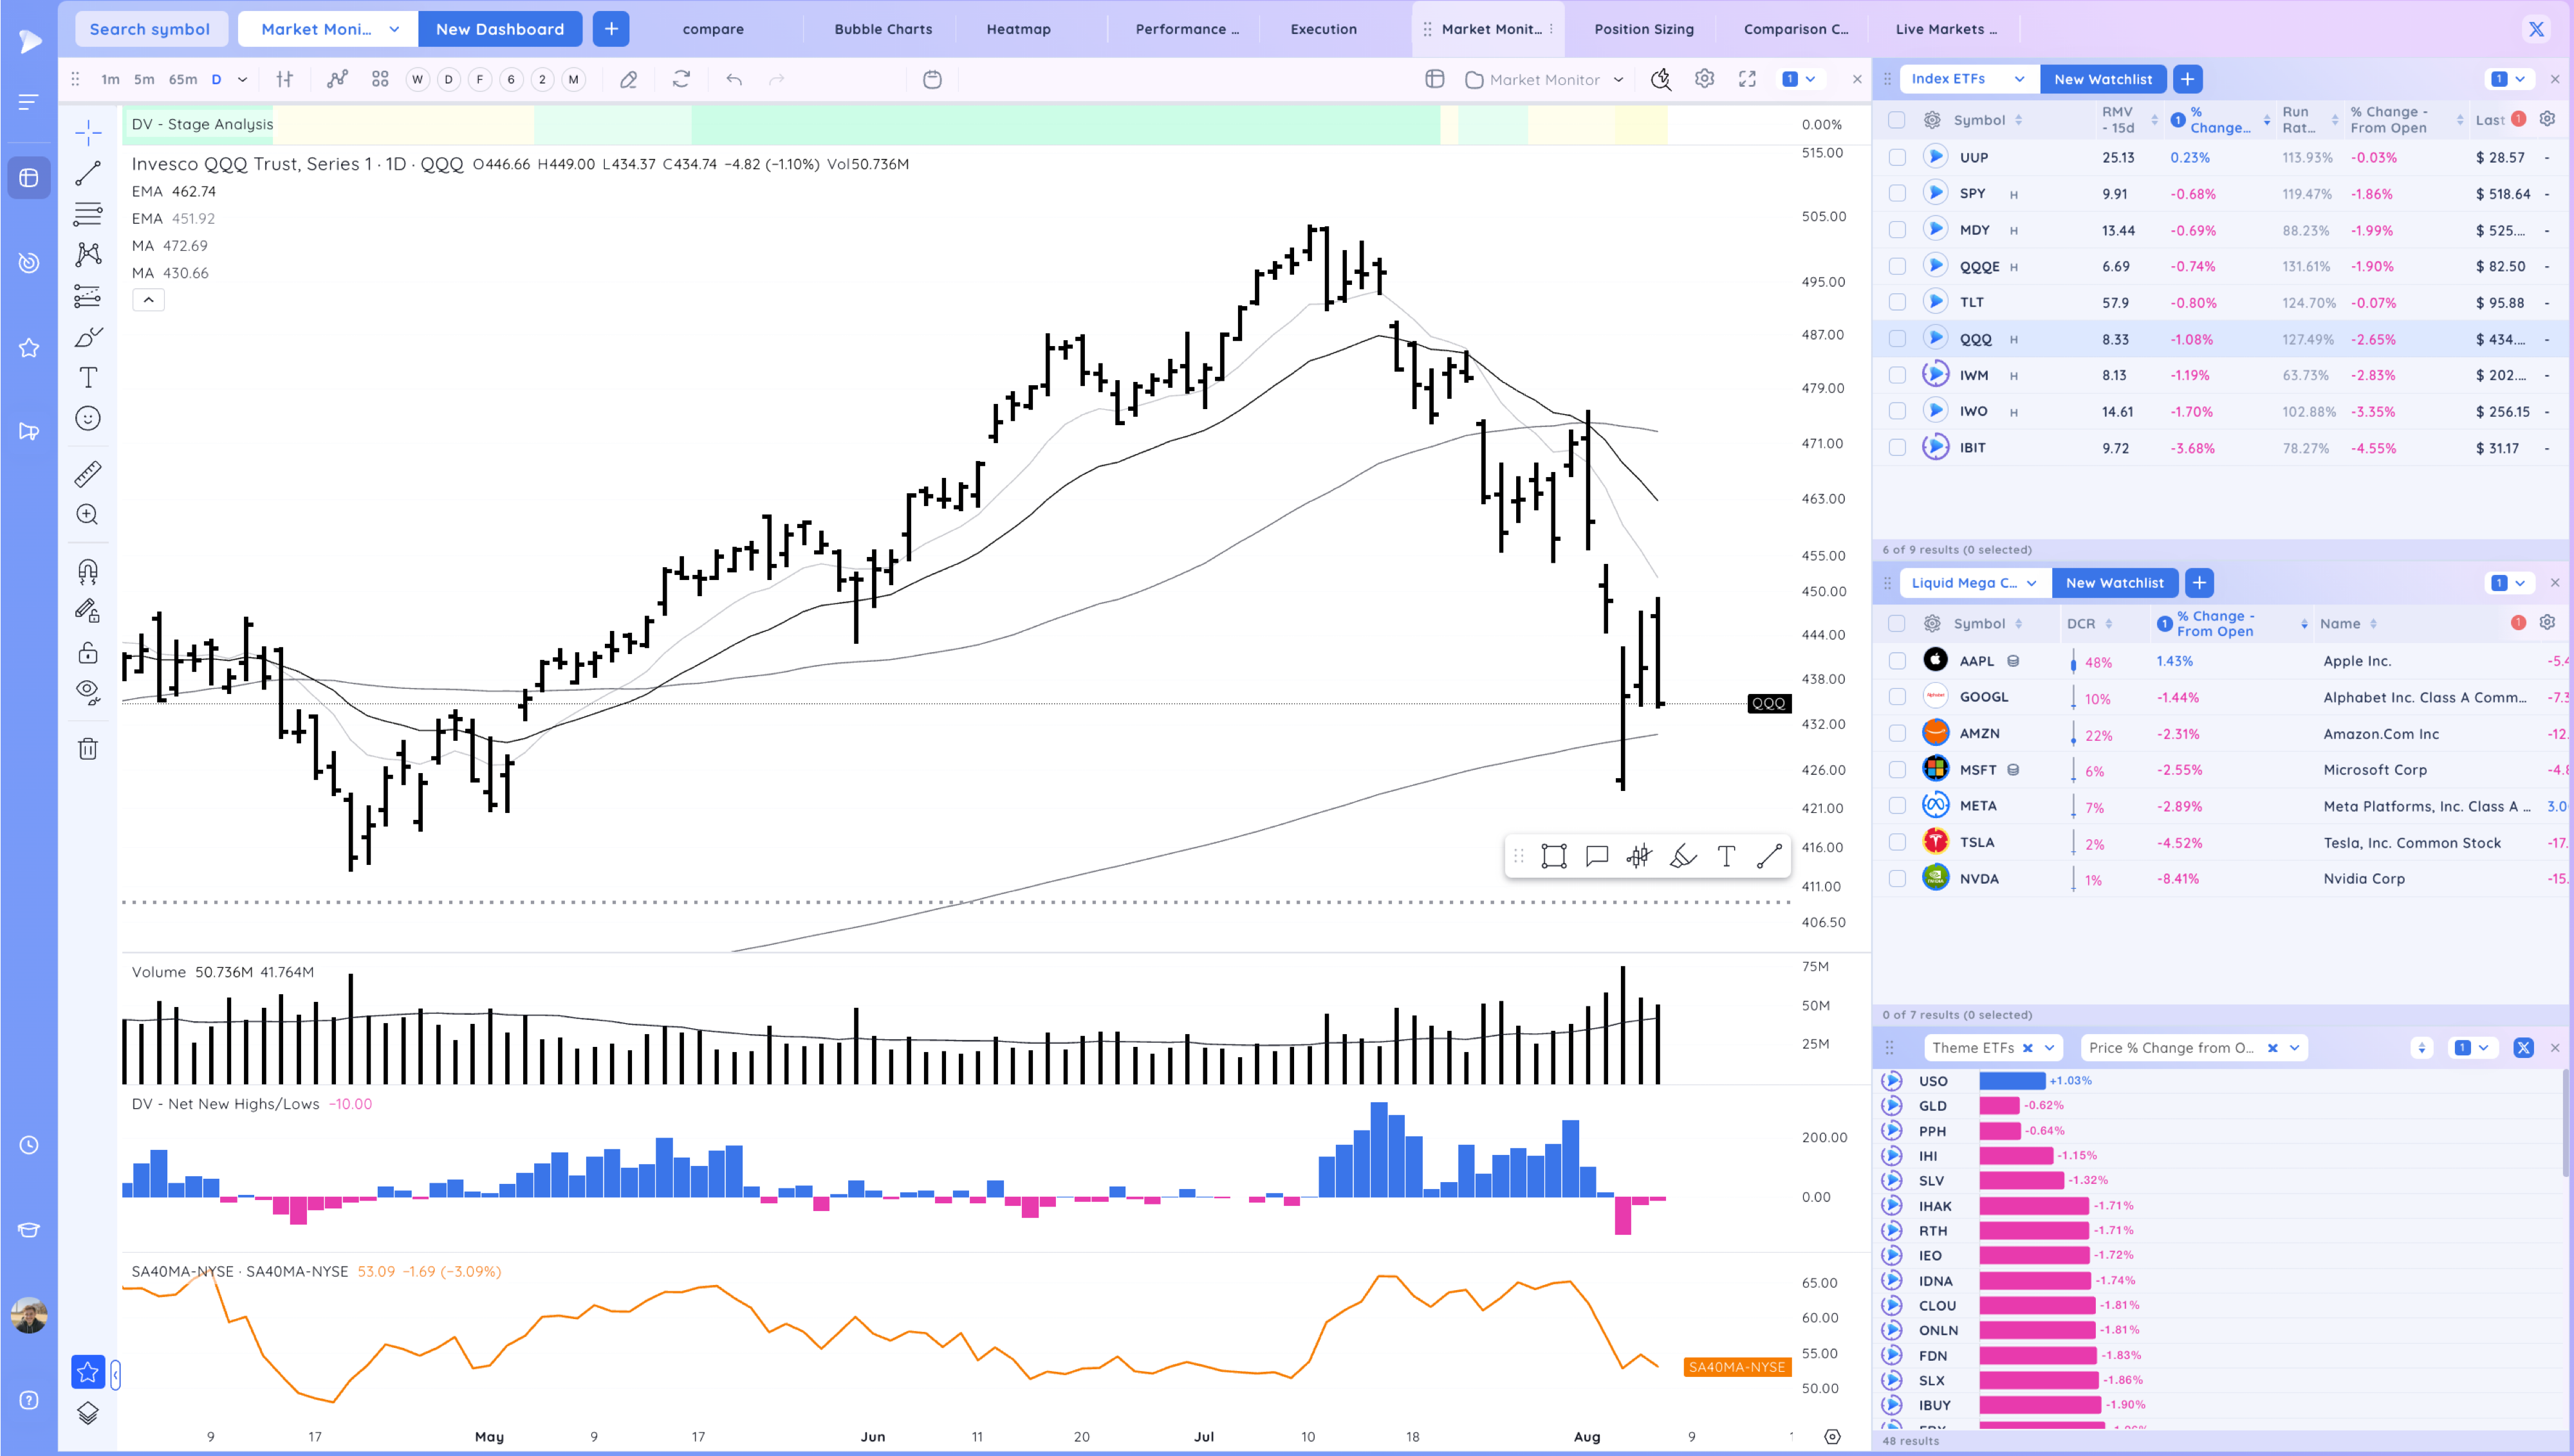This screenshot has width=2574, height=1456.
Task: Check the AAPL row checkbox
Action: [x=1897, y=661]
